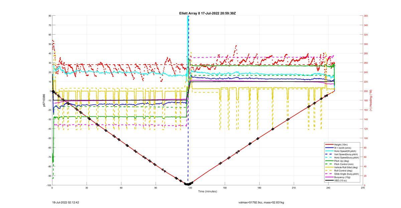Click the right y-axis tick label '100'
Screen dimensions: 401x208
[366, 138]
